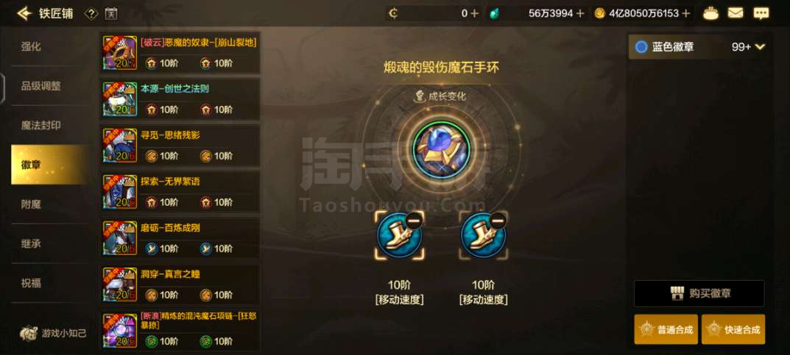The height and width of the screenshot is (355, 790).
Task: Expand the 蓝色徽章 dropdown
Action: 761,47
